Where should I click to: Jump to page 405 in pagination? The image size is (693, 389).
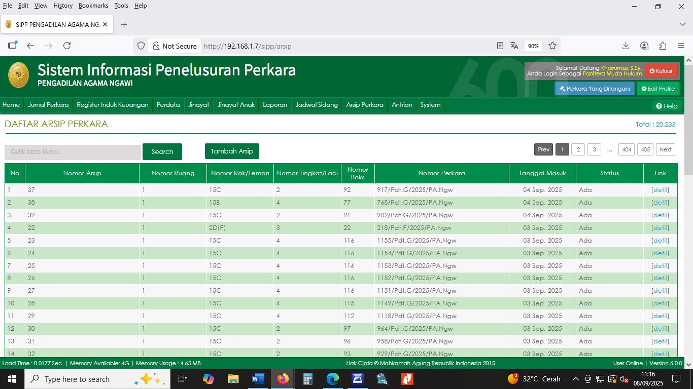pyautogui.click(x=645, y=149)
